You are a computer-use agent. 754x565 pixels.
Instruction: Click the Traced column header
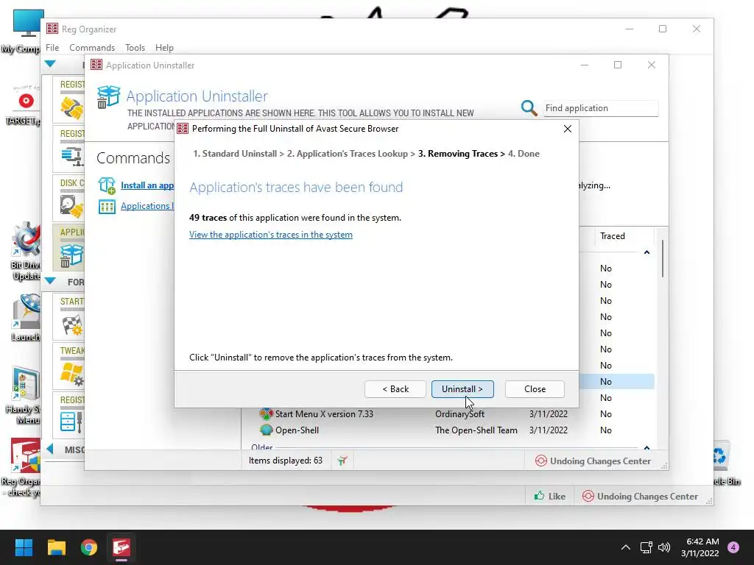point(612,236)
